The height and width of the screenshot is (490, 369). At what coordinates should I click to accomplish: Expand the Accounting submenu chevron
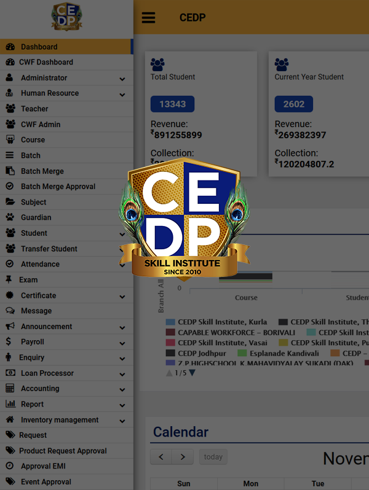[x=122, y=390]
